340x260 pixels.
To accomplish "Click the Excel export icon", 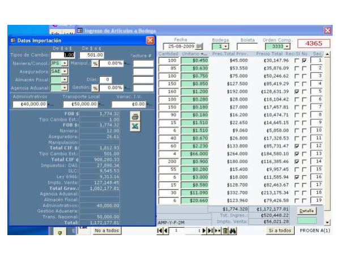I will click(x=135, y=127).
